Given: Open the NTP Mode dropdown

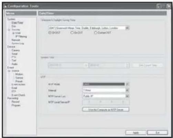Looking at the screenshot, I should coord(127,84).
